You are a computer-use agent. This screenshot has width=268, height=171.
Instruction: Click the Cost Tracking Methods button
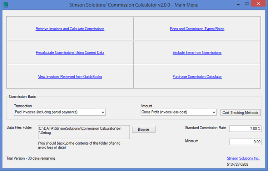click(240, 112)
